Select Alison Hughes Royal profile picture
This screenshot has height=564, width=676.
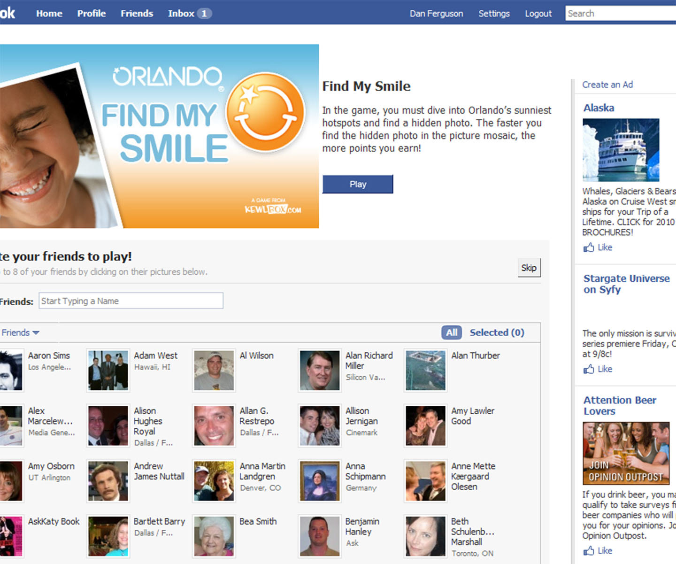108,426
